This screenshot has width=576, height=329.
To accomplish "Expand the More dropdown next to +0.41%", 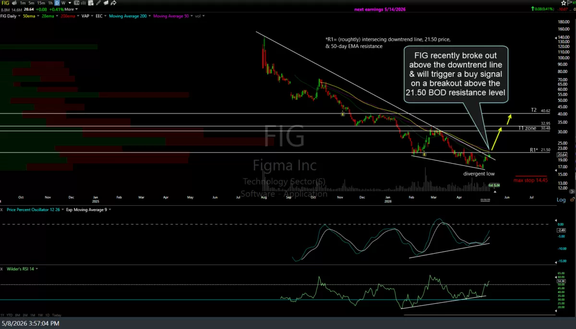I will point(71,9).
